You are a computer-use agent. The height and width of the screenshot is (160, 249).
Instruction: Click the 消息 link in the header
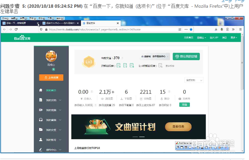point(224,38)
